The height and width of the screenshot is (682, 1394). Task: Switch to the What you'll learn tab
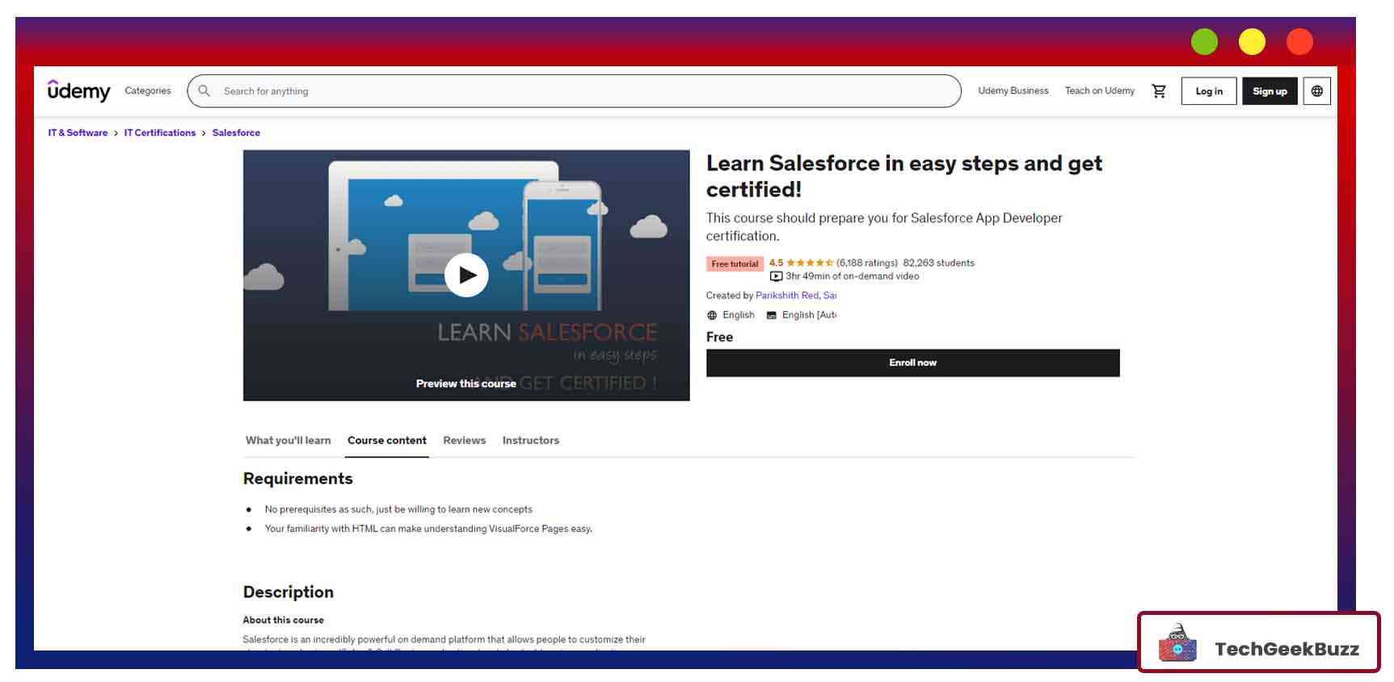(x=288, y=440)
